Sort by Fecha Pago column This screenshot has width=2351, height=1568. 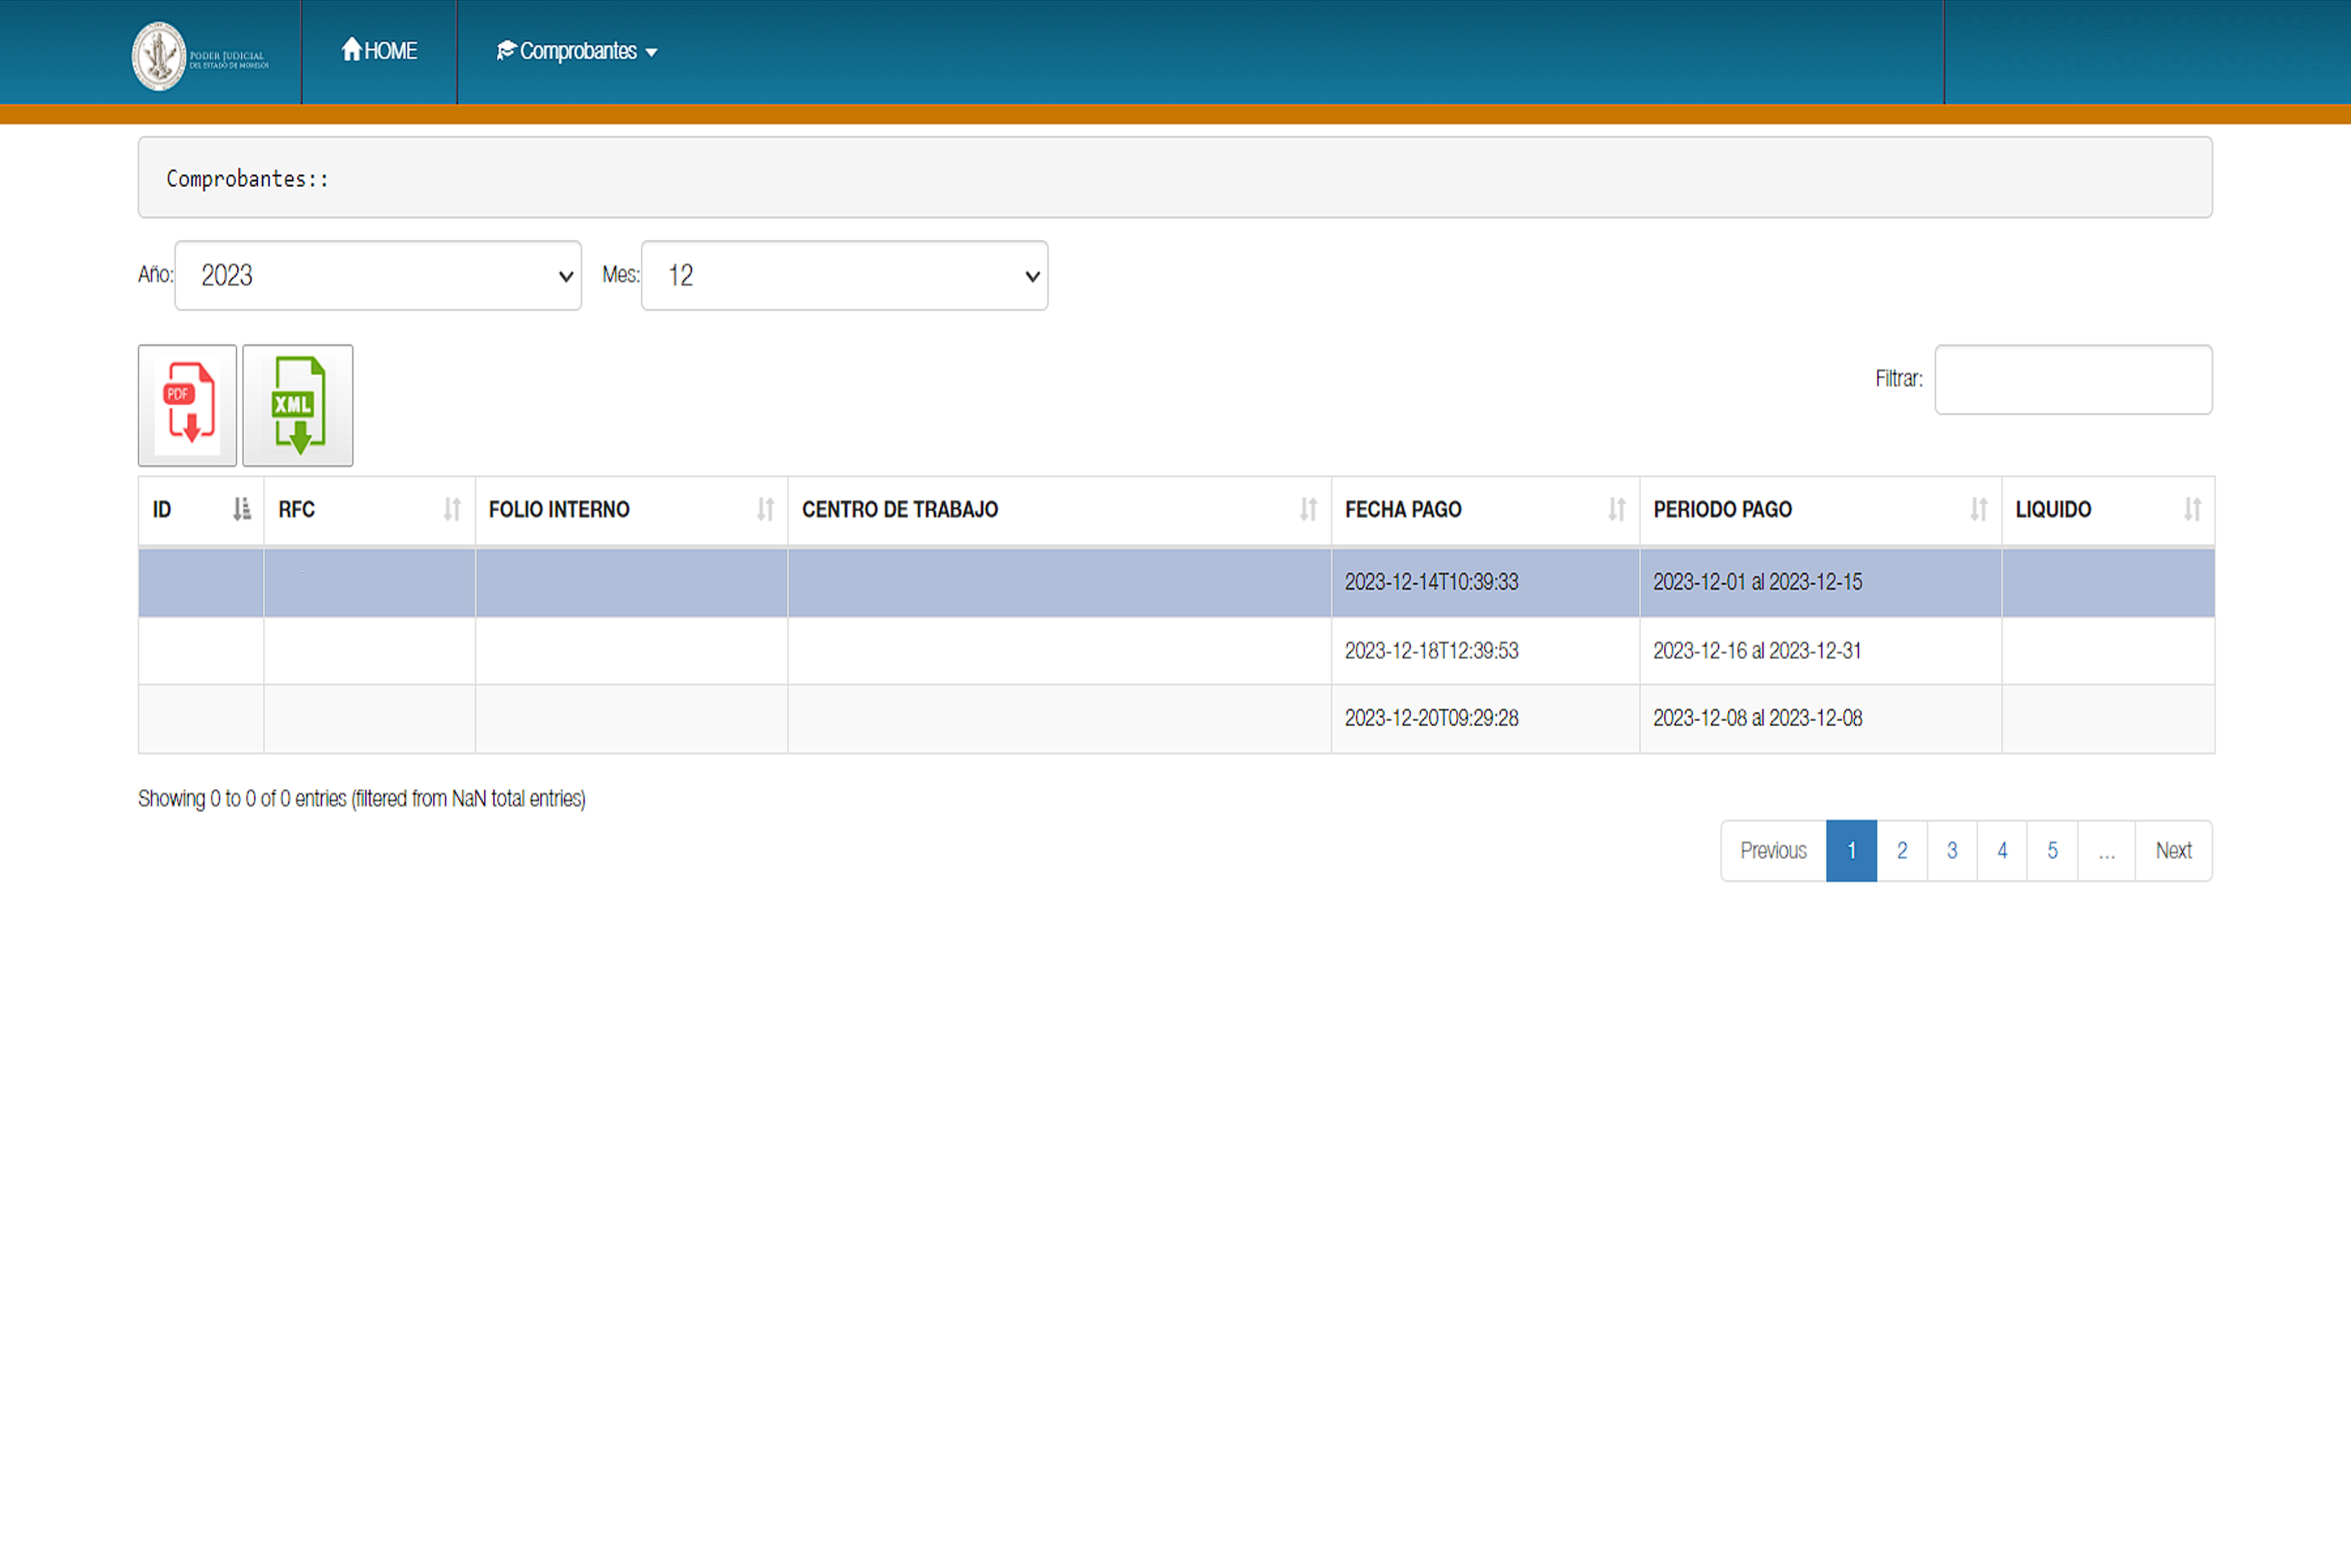coord(1484,510)
